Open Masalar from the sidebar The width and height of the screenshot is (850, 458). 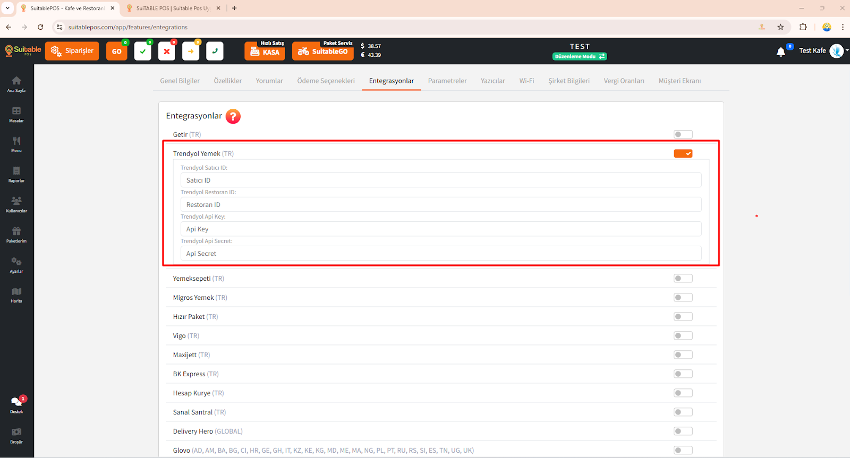coord(16,114)
